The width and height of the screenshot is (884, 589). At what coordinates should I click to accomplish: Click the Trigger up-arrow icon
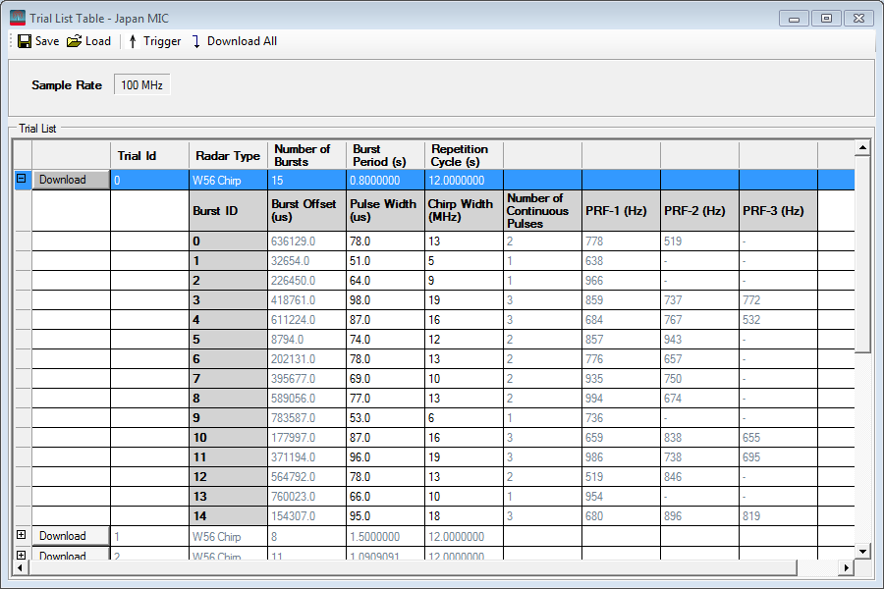point(133,41)
